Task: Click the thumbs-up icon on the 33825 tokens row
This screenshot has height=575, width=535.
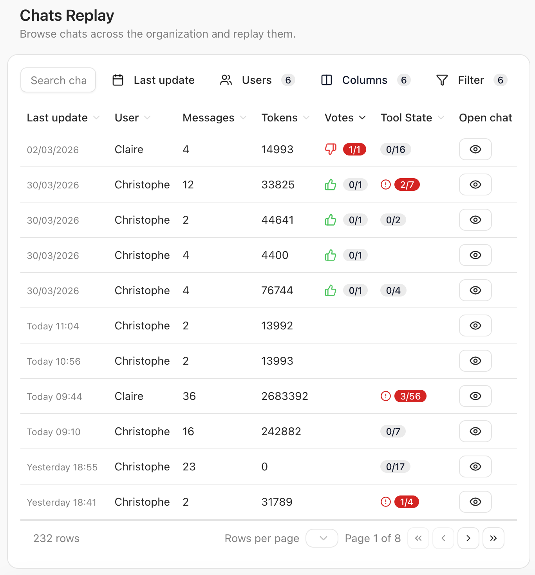Action: point(331,184)
